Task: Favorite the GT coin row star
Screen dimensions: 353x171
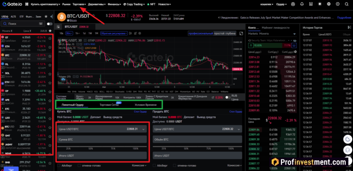Action: pyautogui.click(x=50, y=38)
